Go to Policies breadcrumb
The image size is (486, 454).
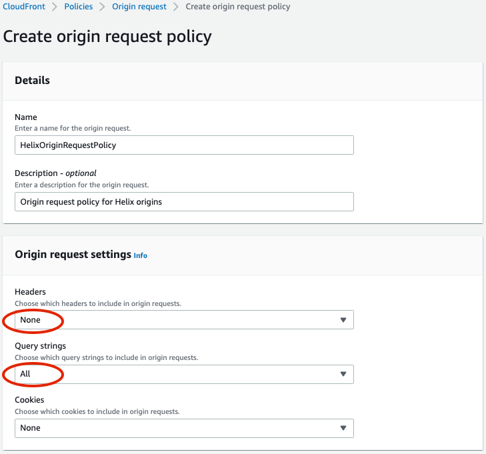(x=79, y=7)
